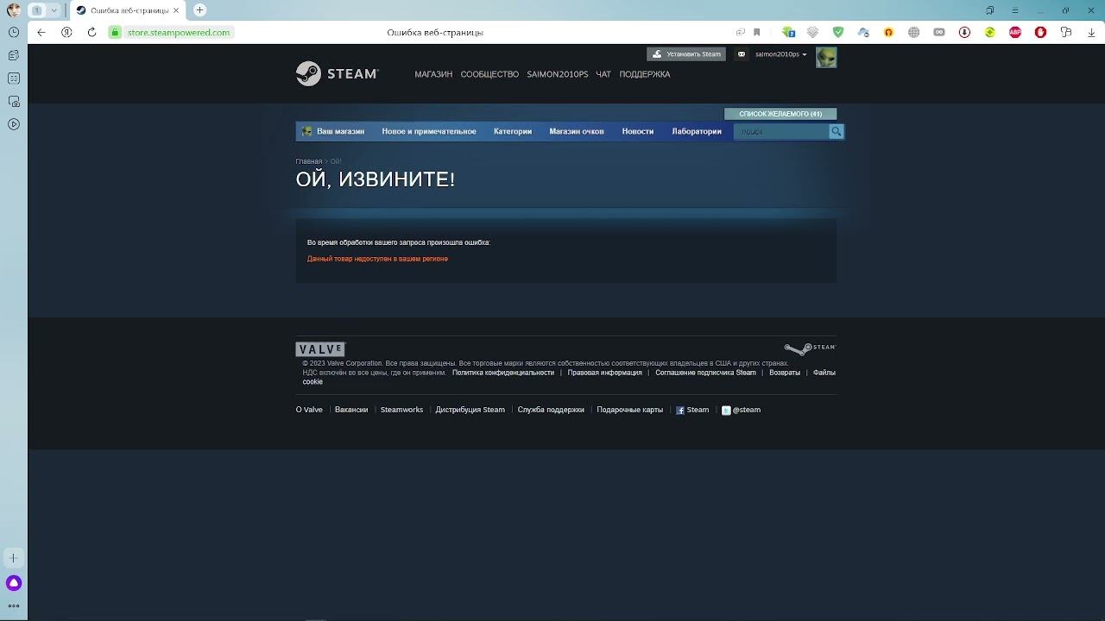Click the Главная breadcrumb link

(309, 161)
